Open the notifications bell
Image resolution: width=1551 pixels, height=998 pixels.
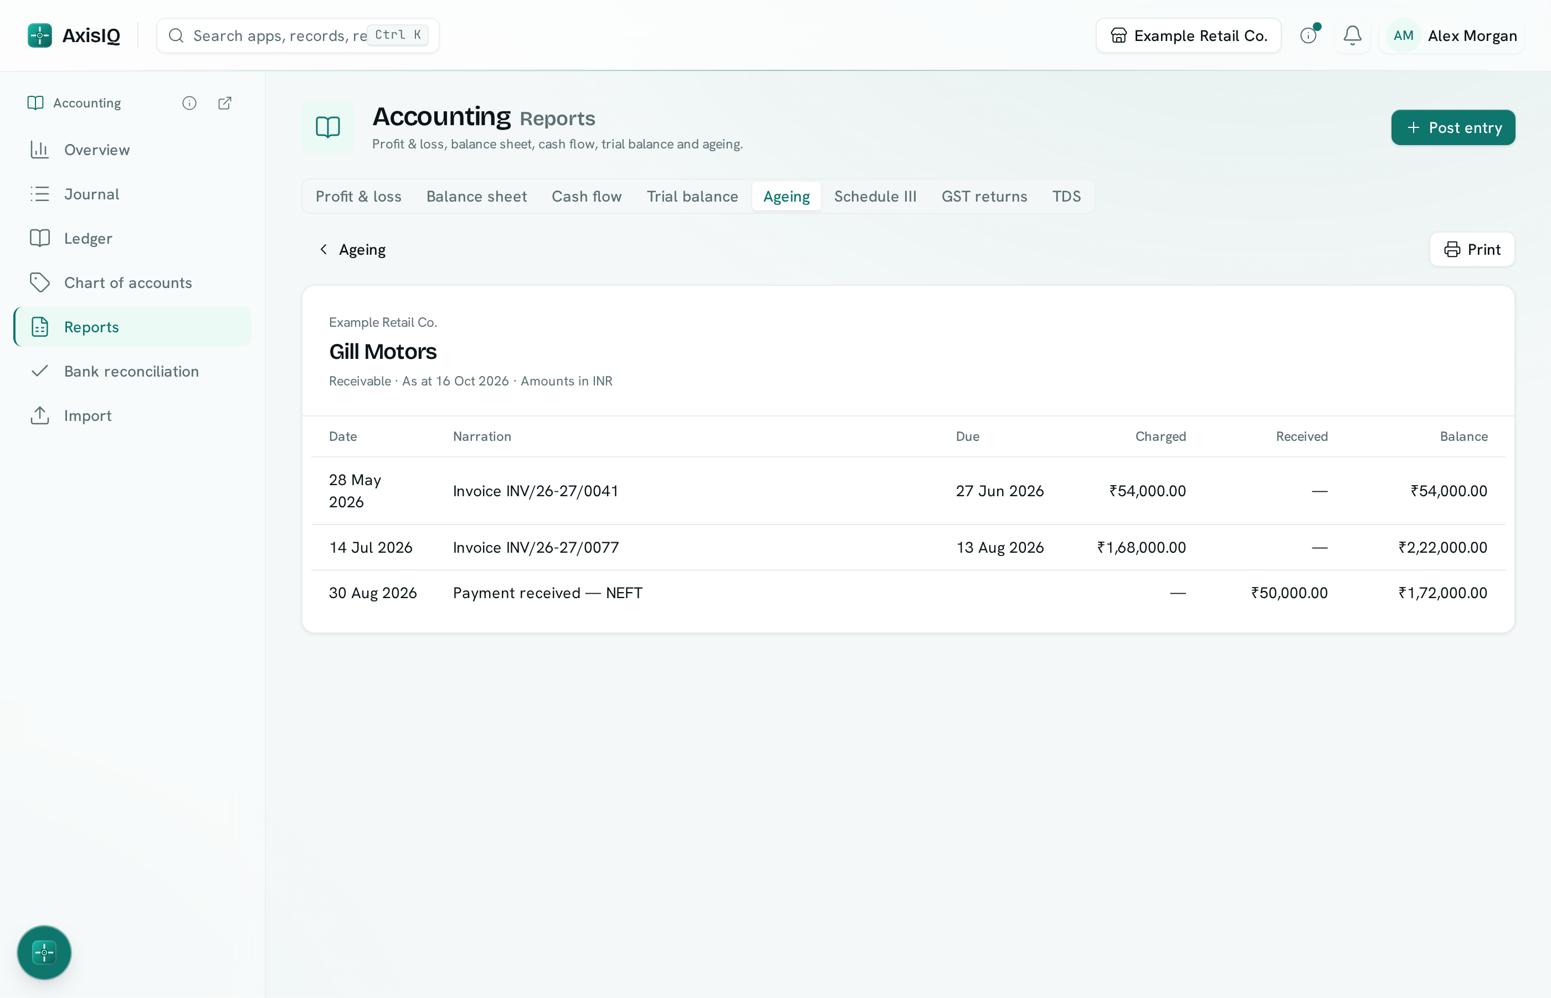point(1352,35)
